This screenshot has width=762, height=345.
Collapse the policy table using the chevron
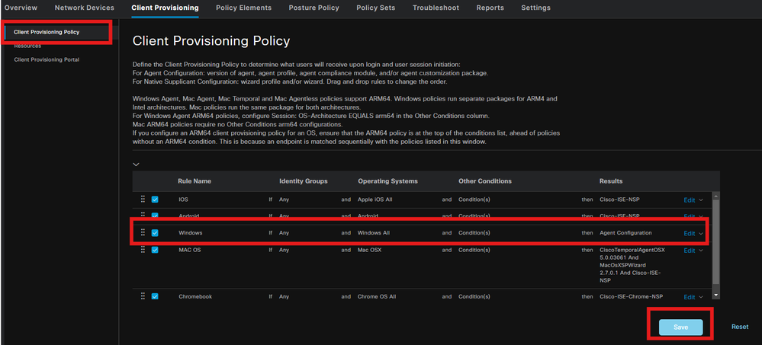136,165
